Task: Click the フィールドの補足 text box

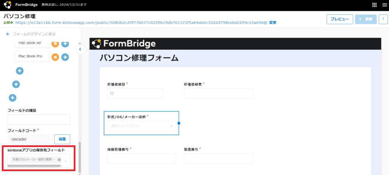Action: [x=39, y=120]
